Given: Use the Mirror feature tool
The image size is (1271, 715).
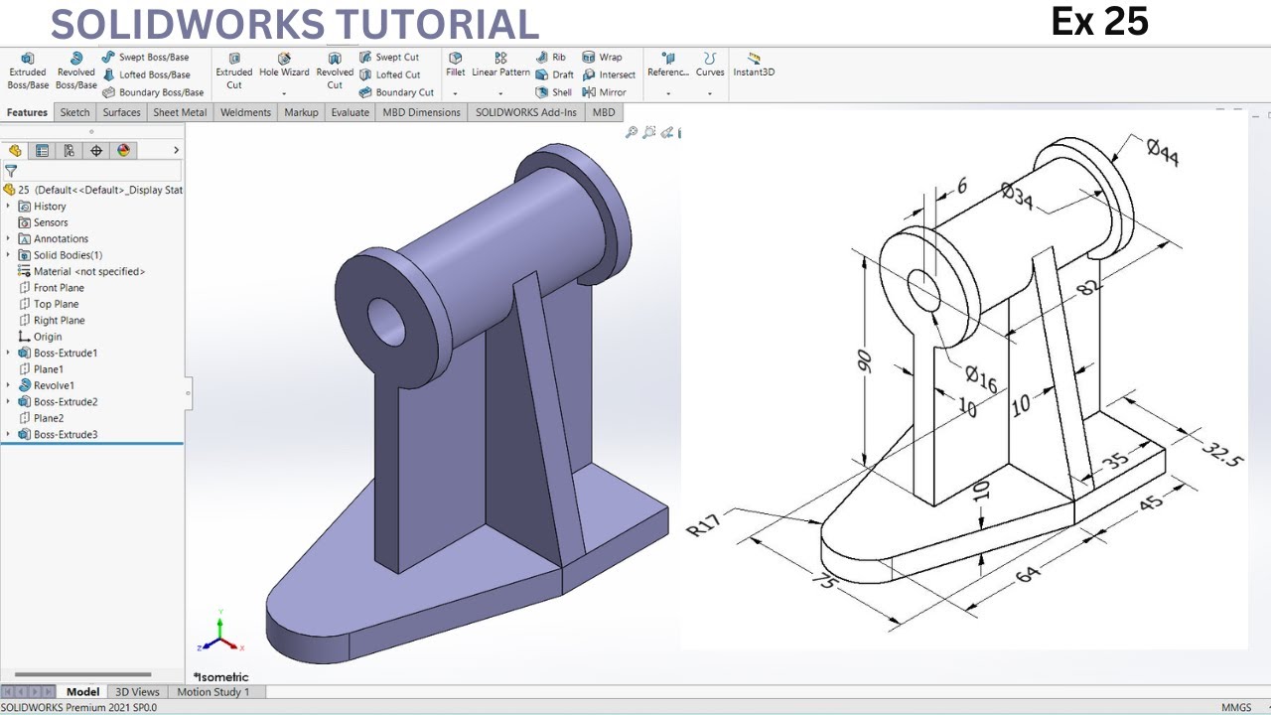Looking at the screenshot, I should pos(604,92).
